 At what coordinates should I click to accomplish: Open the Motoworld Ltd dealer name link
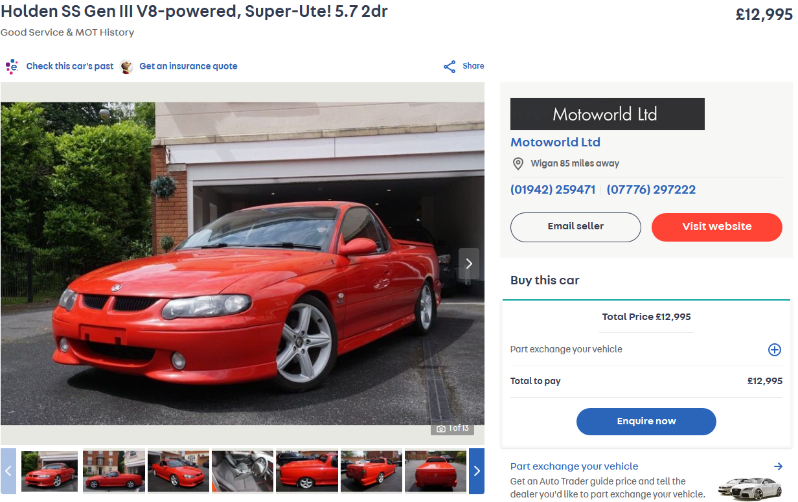pyautogui.click(x=555, y=142)
